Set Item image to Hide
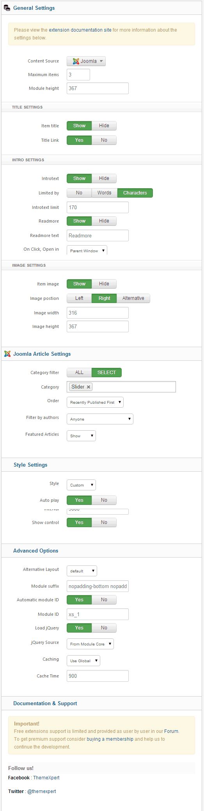The image size is (204, 811). (x=104, y=284)
